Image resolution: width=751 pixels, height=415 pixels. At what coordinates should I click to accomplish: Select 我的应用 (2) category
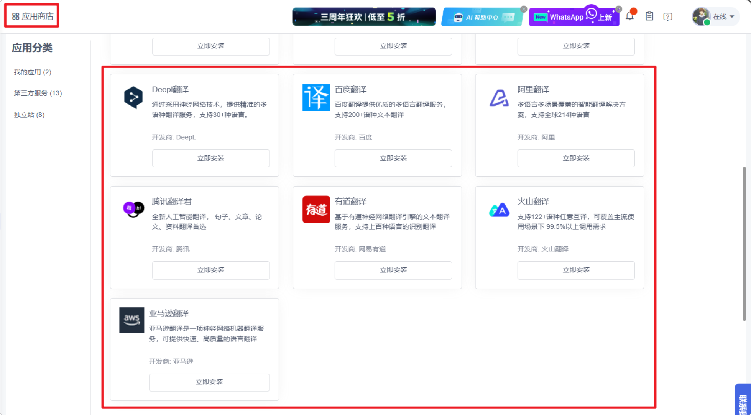[33, 72]
